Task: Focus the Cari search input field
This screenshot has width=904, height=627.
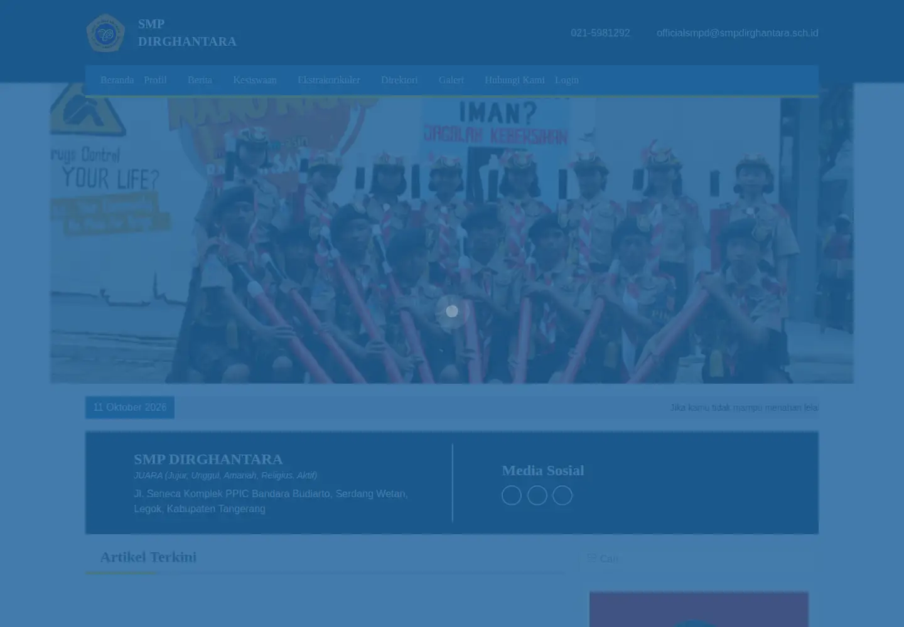Action: [x=699, y=559]
